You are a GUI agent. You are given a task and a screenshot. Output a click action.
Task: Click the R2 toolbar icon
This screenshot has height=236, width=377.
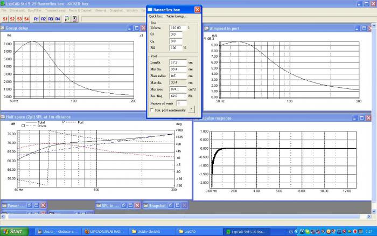[x=44, y=19]
